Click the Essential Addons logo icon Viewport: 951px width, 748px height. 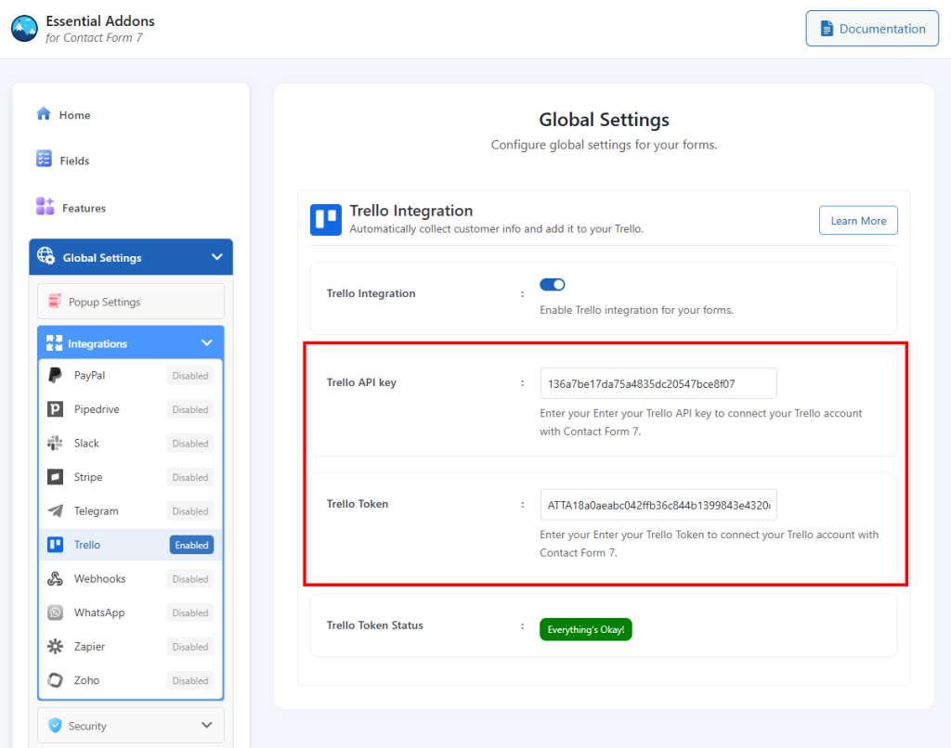click(x=25, y=29)
